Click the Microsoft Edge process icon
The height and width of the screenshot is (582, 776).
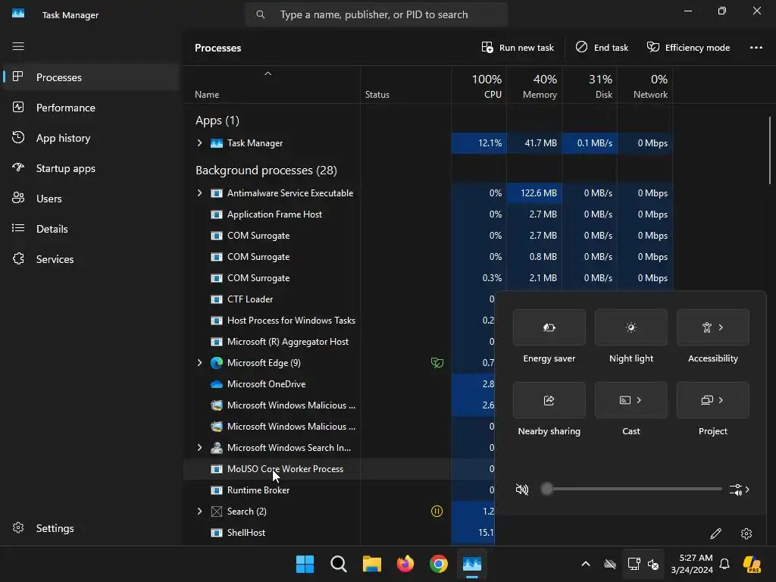pos(217,363)
